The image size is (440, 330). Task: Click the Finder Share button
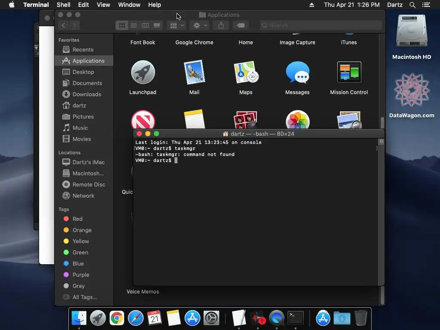[221, 25]
